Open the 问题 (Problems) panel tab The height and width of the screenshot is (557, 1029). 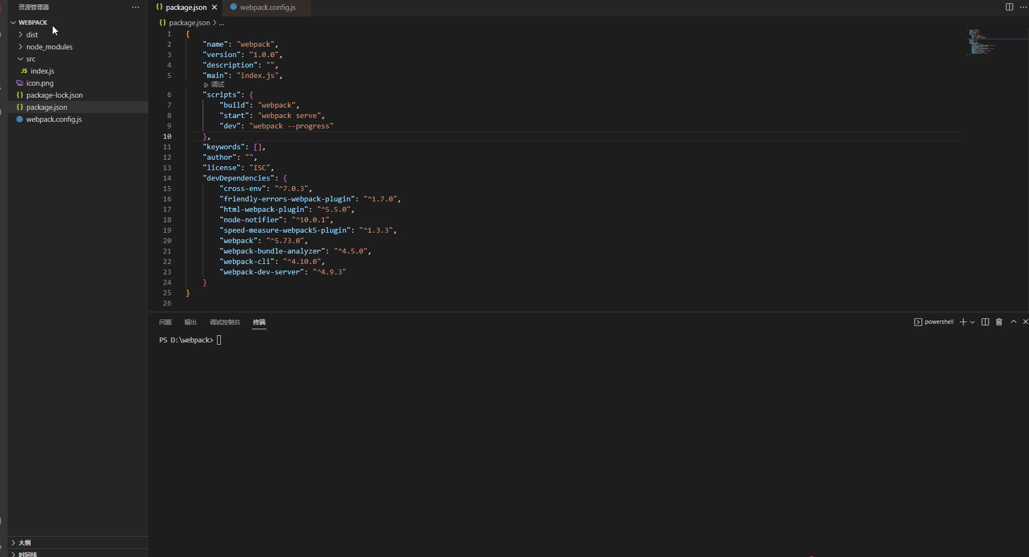point(165,322)
